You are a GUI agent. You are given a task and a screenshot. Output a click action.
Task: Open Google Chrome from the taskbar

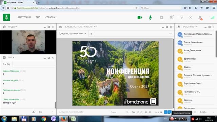tap(44, 119)
